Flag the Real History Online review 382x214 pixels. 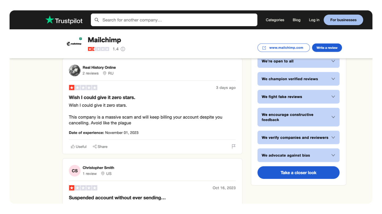click(x=233, y=146)
